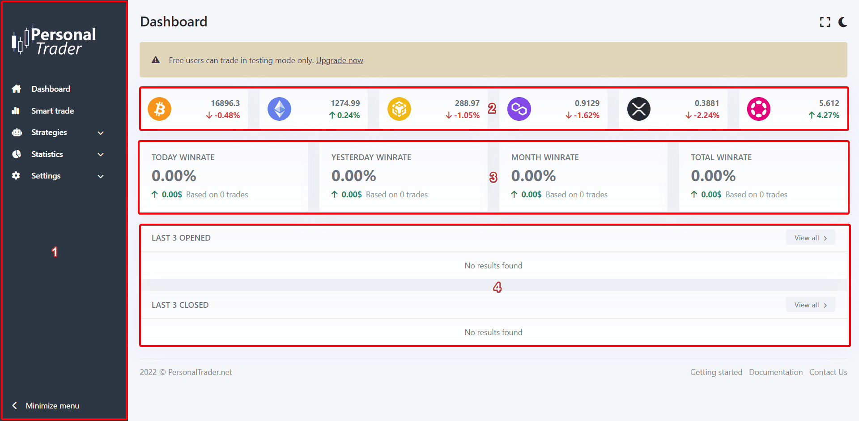859x421 pixels.
Task: Toggle dark mode with the moon icon
Action: [x=843, y=22]
